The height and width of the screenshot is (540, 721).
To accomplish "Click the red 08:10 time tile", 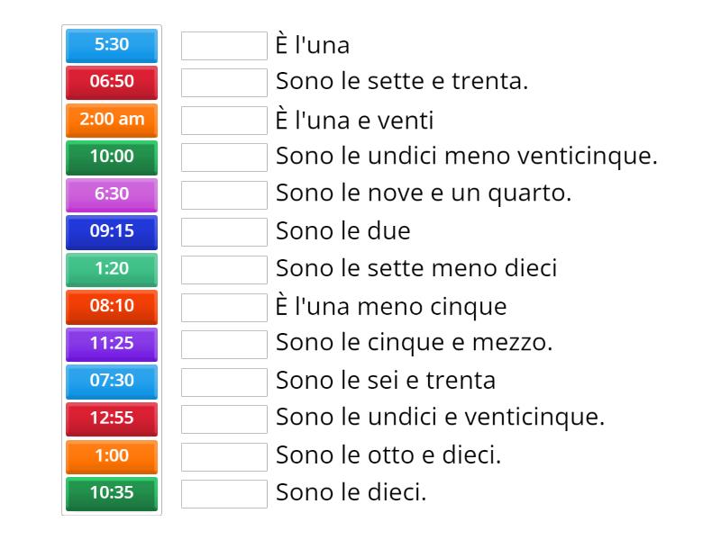I will click(x=111, y=306).
